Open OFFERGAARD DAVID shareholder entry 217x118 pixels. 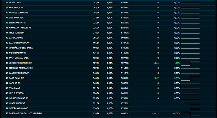tap(108, 108)
